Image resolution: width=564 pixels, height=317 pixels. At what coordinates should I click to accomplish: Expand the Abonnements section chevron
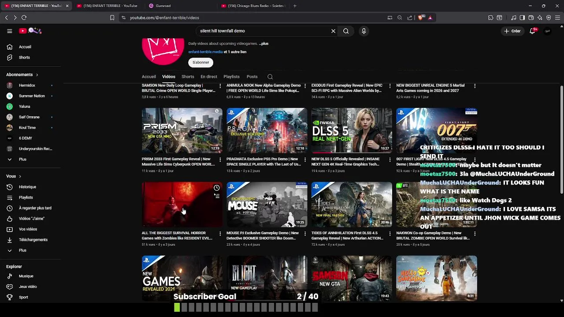click(37, 75)
